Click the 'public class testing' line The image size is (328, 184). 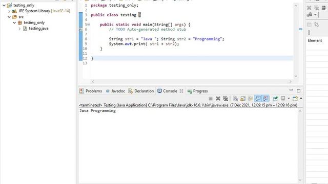click(x=116, y=15)
